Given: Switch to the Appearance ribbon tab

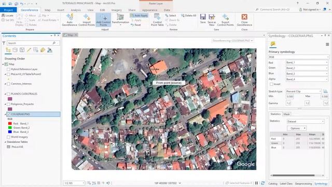Looking at the screenshot, I should click(149, 10).
